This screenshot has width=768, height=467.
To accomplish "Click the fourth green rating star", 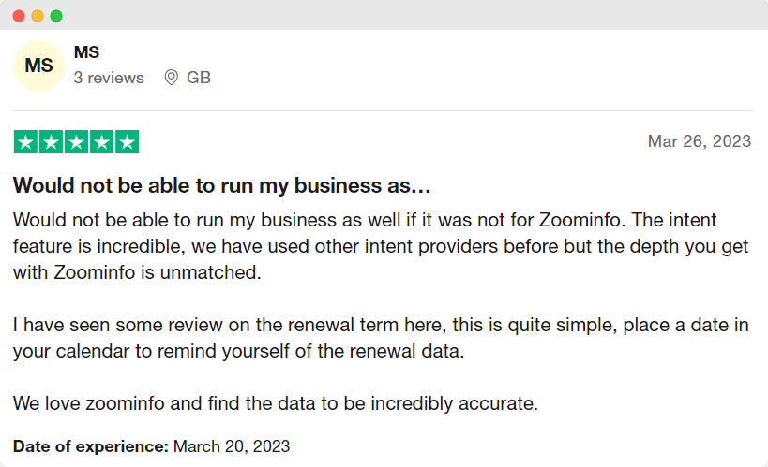I will pos(101,142).
